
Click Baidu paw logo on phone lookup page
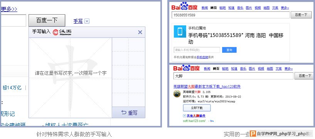184,6
